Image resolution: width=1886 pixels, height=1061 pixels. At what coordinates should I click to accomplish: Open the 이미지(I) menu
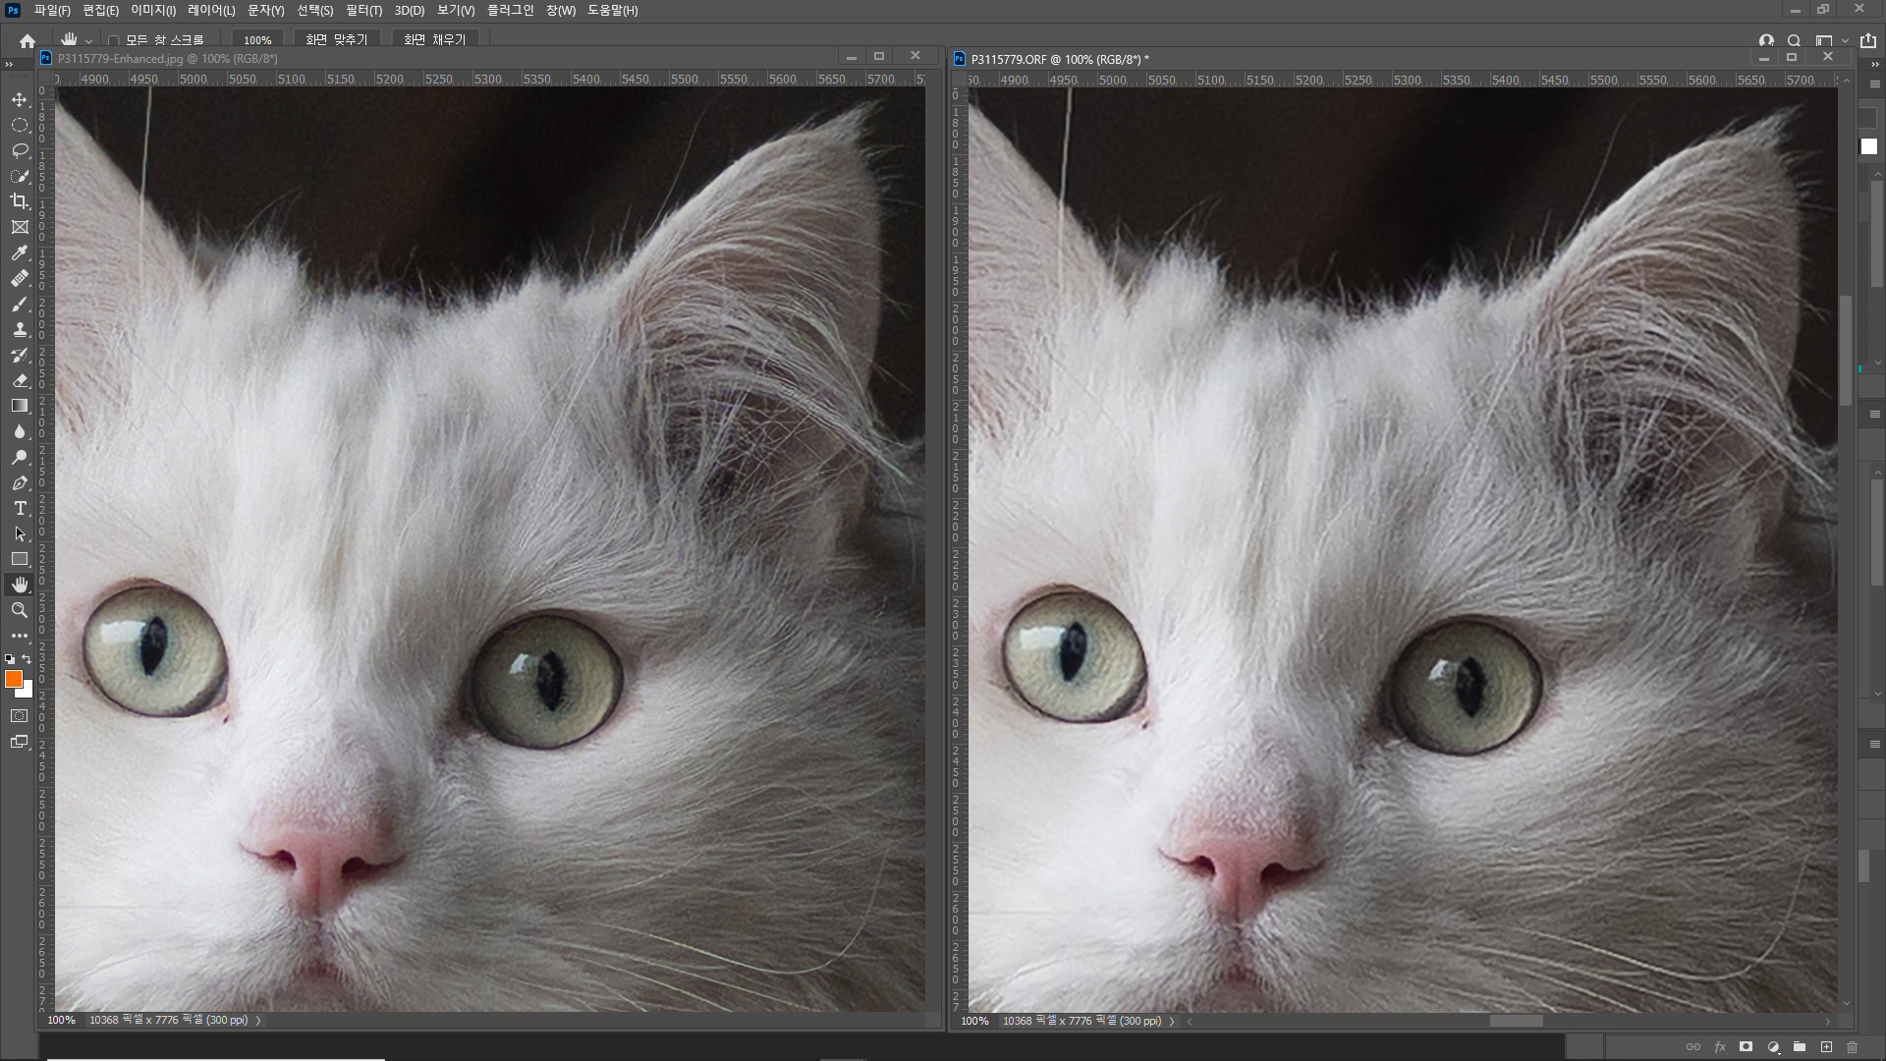[x=153, y=11]
